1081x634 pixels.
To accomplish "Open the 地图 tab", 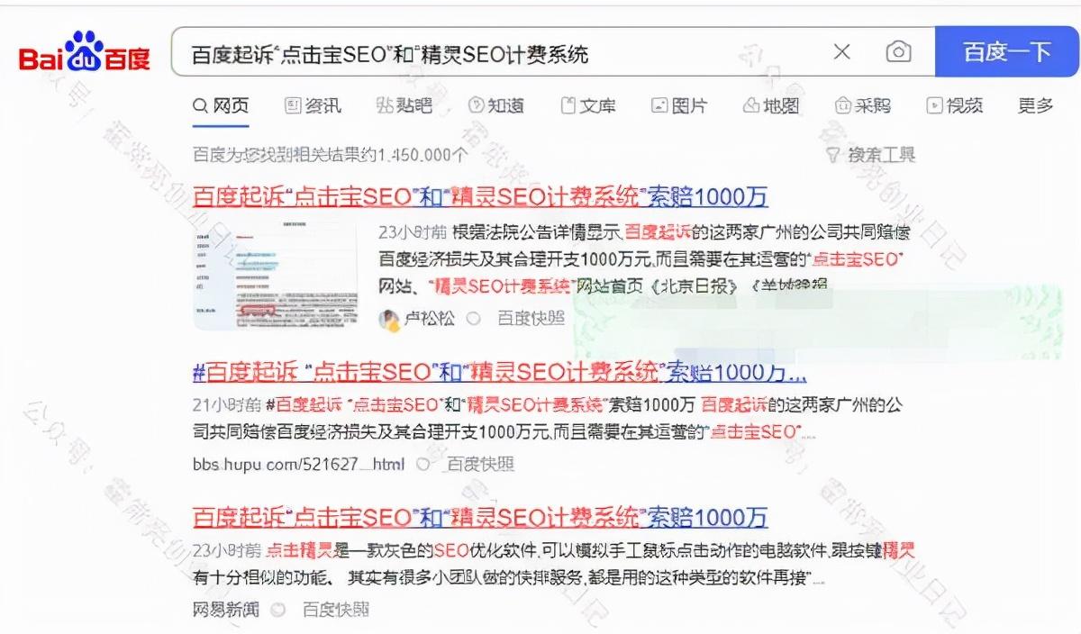I will [x=771, y=105].
